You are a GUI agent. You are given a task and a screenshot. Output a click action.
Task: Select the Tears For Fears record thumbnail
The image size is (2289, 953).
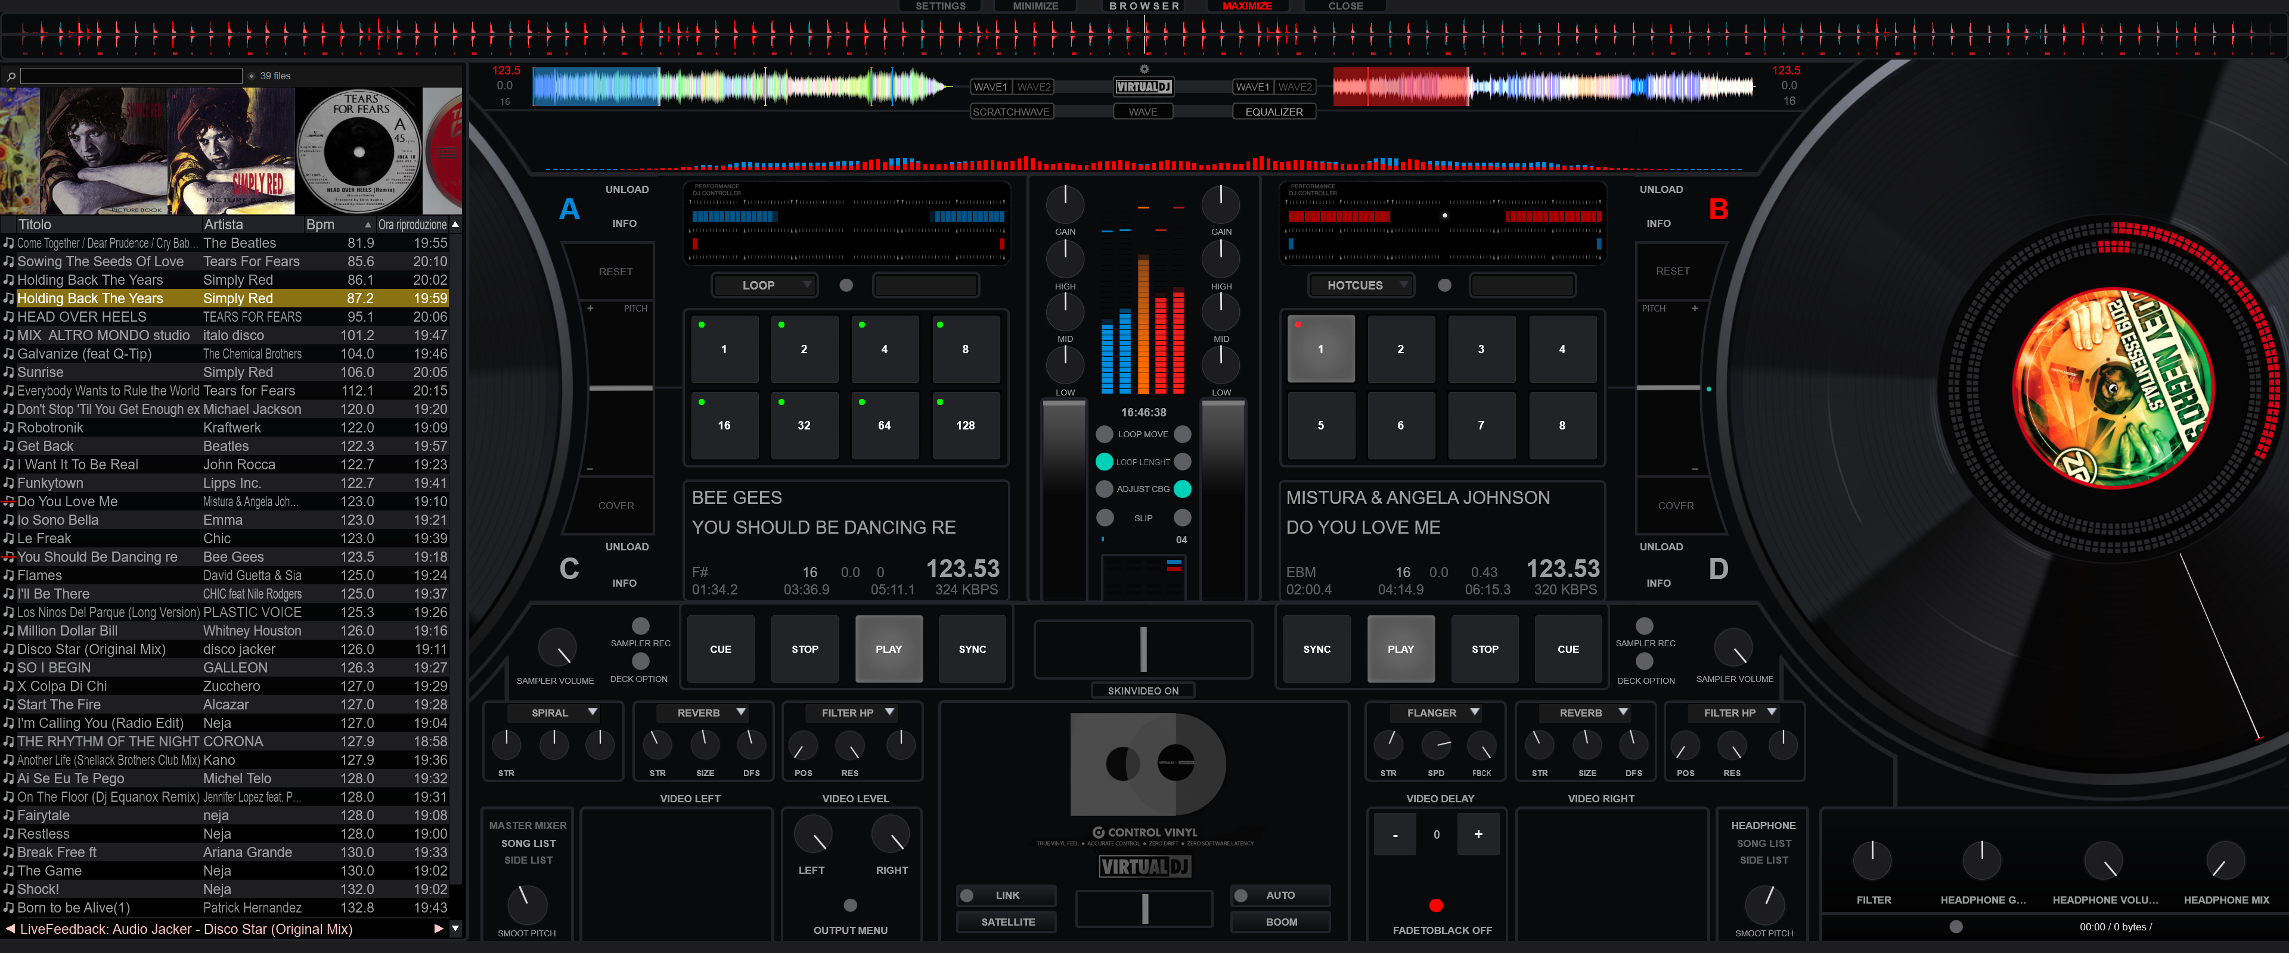pyautogui.click(x=359, y=151)
